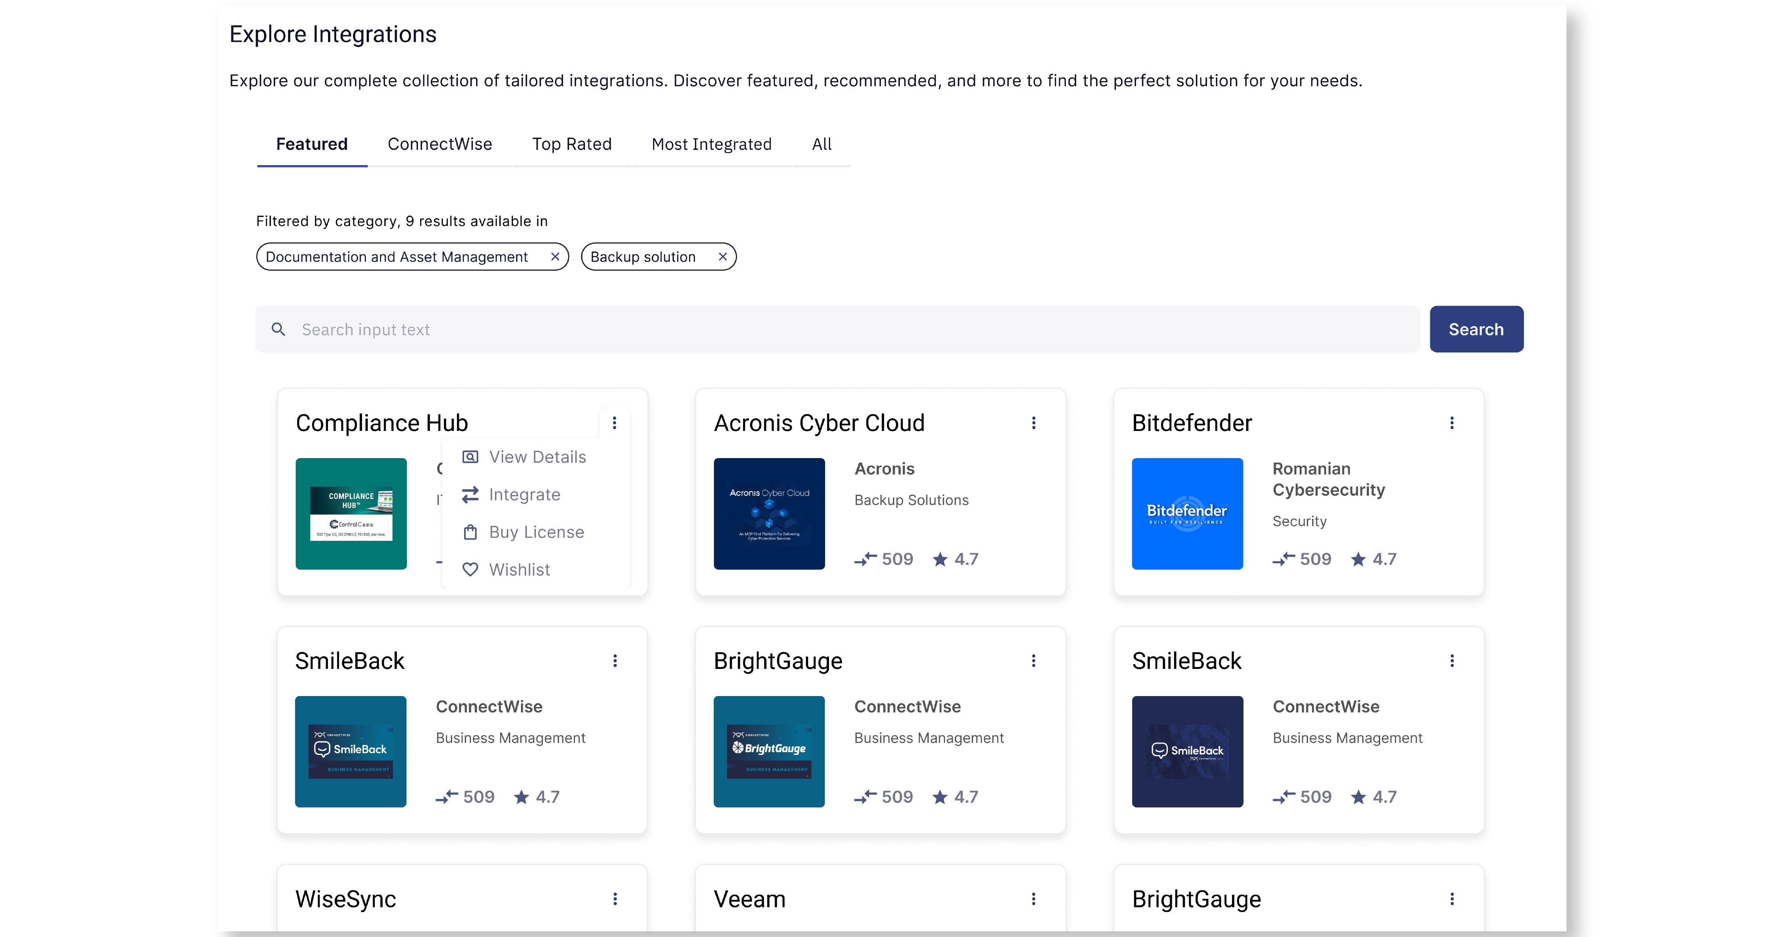Open the Compliance Hub thumbnail
The image size is (1785, 937).
[351, 513]
